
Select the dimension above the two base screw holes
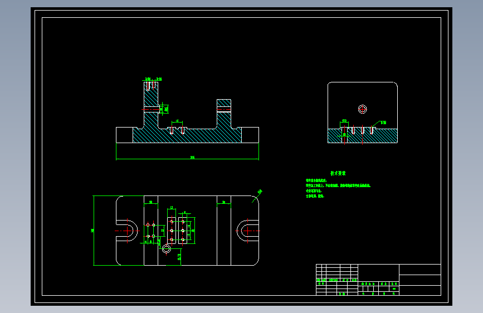(x=177, y=121)
